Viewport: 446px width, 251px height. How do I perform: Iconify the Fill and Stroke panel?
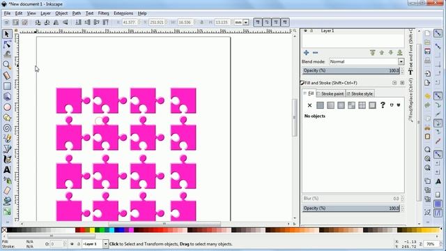(394, 83)
